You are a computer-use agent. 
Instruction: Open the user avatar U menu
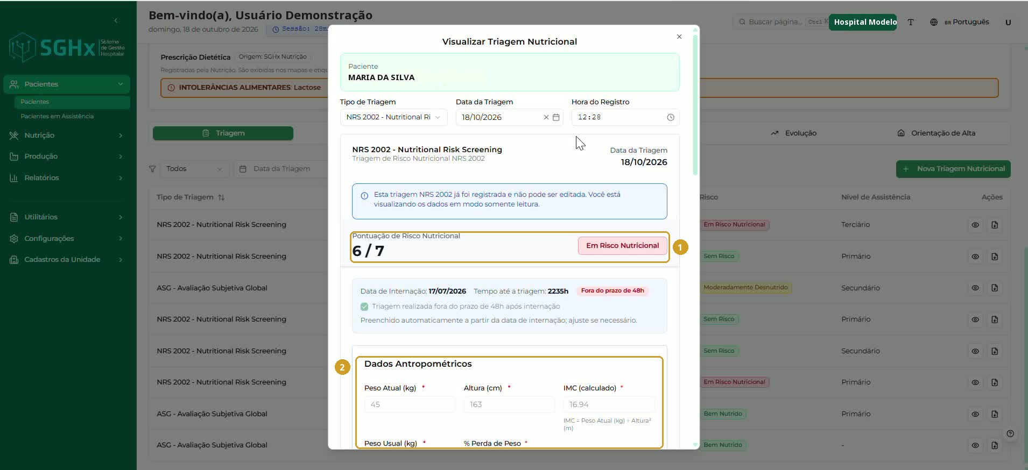[x=1008, y=22]
